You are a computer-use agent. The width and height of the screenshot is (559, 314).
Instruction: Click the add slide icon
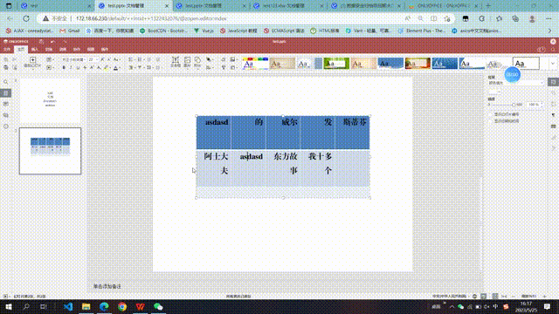click(32, 59)
